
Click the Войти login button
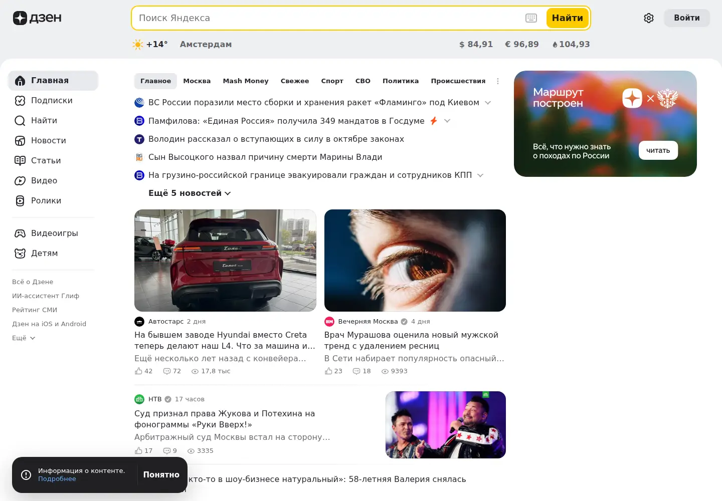pyautogui.click(x=687, y=18)
